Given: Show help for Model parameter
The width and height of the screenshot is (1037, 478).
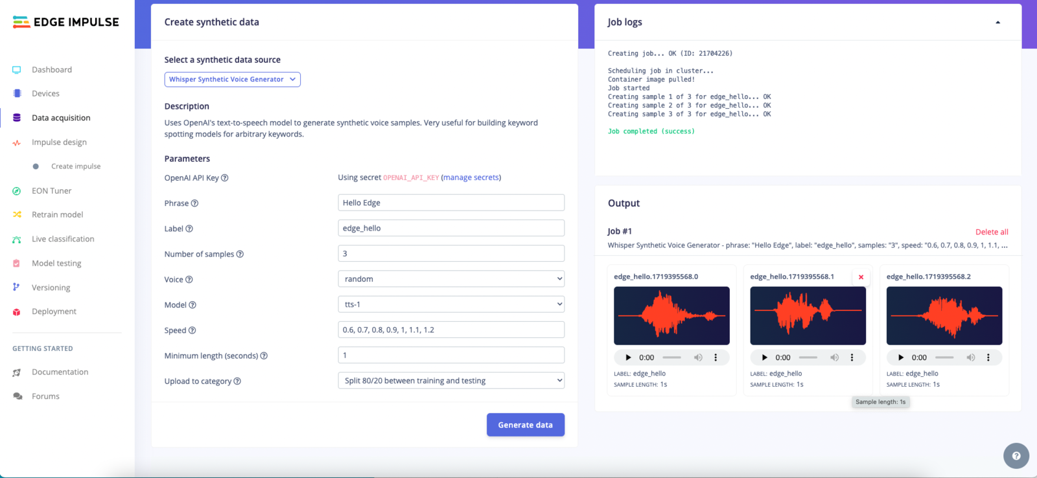Looking at the screenshot, I should coord(192,305).
